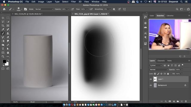191x107 pixels.
Task: Select the Frame tool
Action: [8, 26]
